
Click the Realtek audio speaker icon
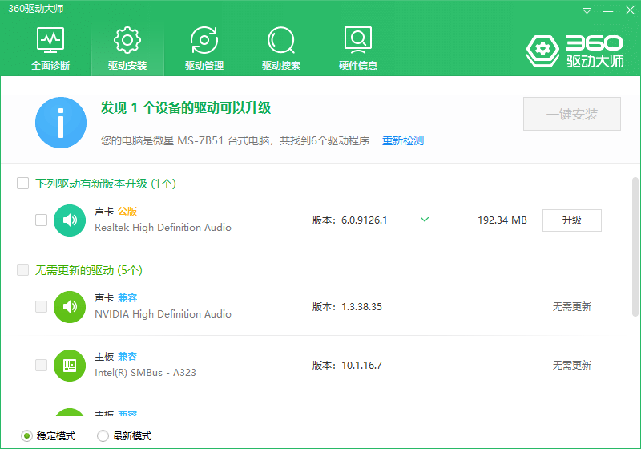click(70, 220)
